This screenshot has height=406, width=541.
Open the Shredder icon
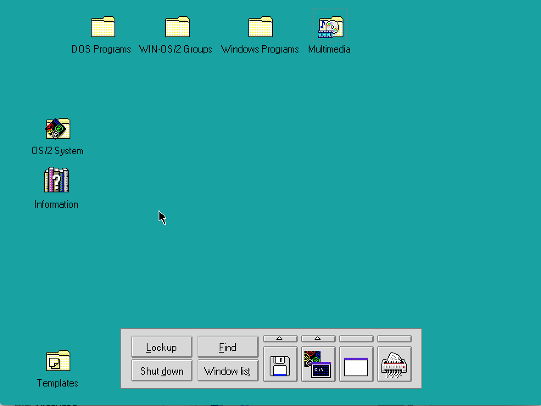[x=394, y=364]
